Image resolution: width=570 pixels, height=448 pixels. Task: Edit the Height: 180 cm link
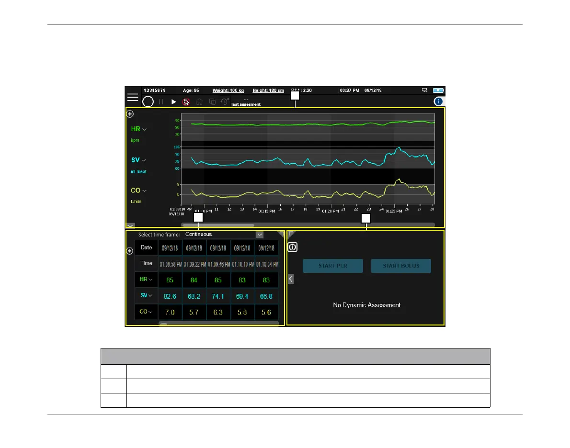268,90
